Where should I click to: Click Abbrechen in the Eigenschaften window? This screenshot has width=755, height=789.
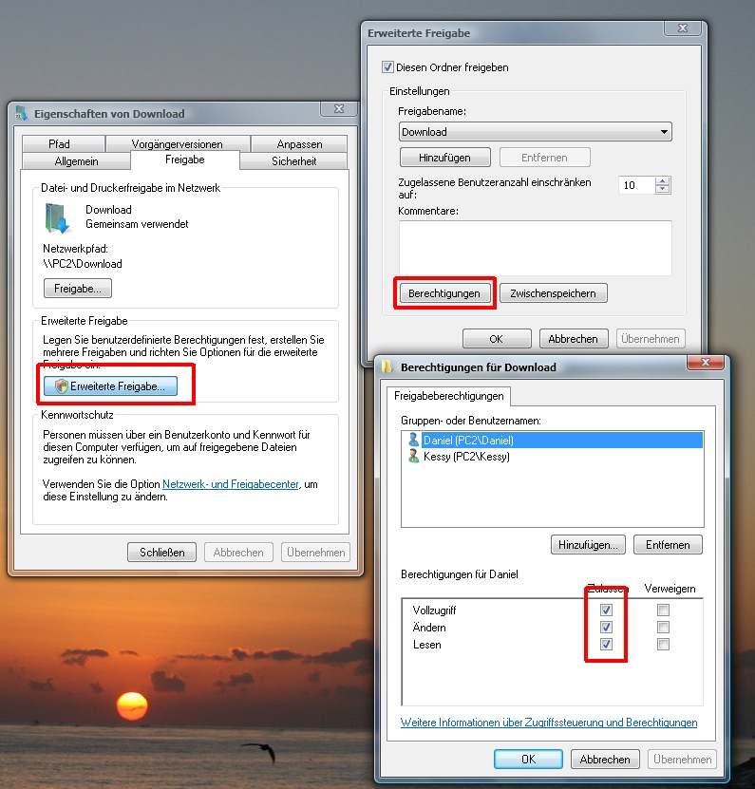click(238, 552)
